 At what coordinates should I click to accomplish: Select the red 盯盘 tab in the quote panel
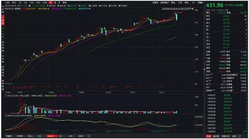(x=209, y=136)
